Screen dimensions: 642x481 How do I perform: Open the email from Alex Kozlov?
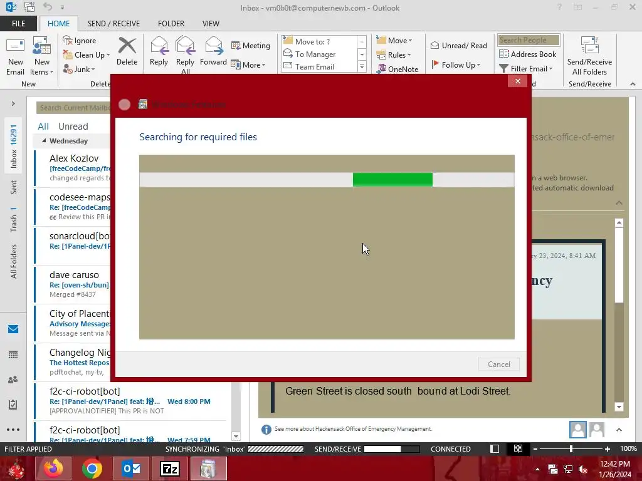pos(73,168)
